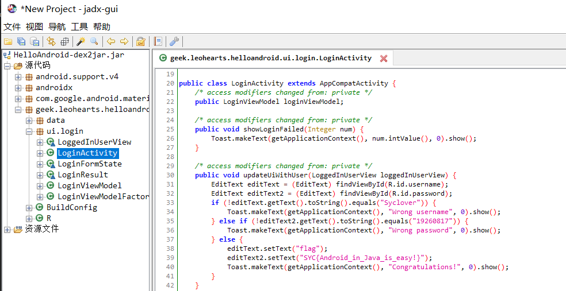Select BuildConfig class in tree
The height and width of the screenshot is (291, 566).
coord(71,207)
